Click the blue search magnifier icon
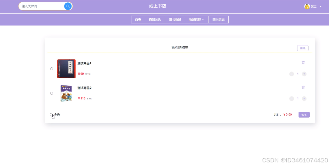 [68, 6]
